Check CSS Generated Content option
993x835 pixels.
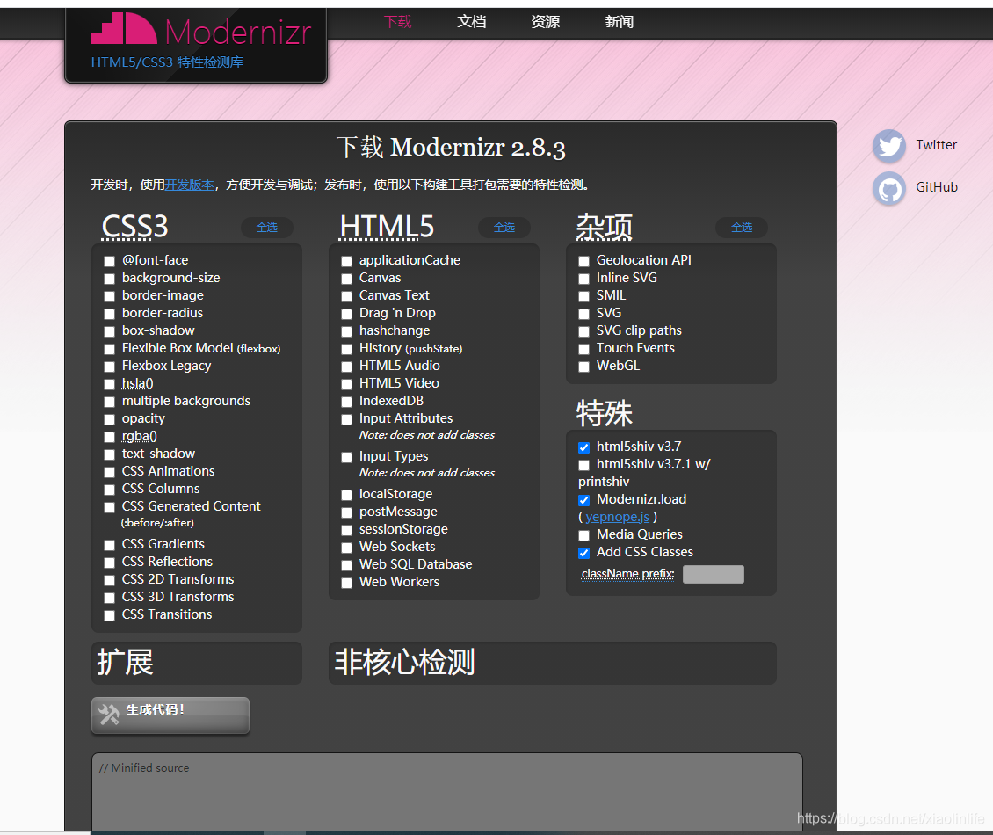pos(110,507)
